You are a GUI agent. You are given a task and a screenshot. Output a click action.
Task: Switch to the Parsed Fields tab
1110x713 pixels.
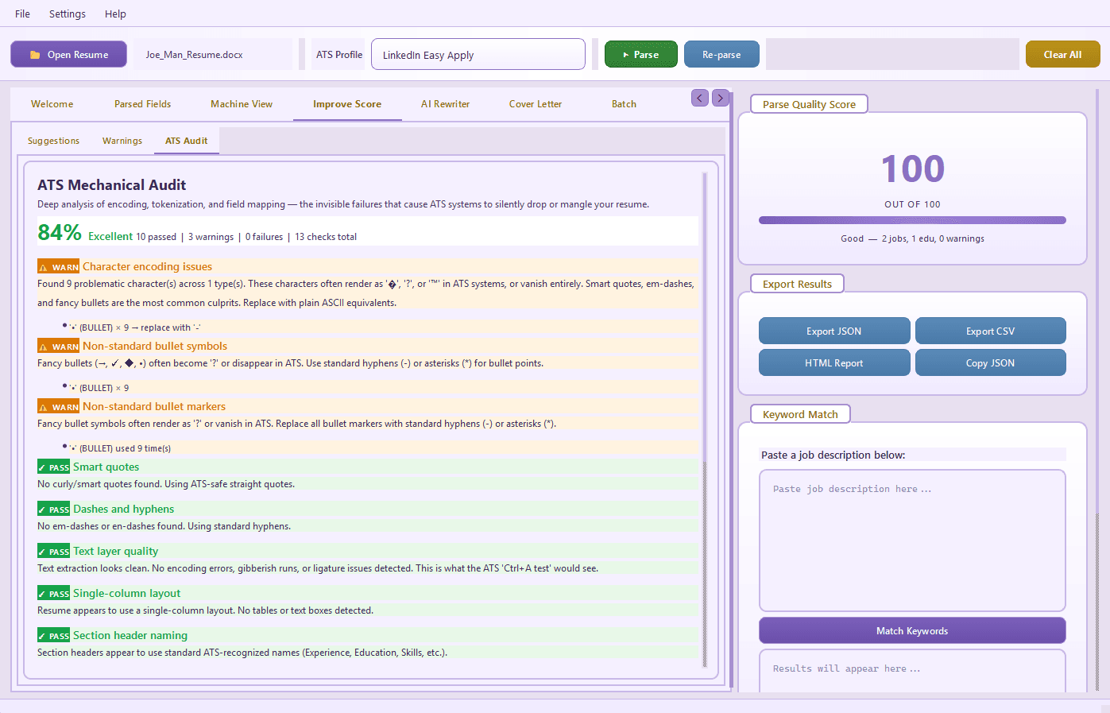(142, 104)
